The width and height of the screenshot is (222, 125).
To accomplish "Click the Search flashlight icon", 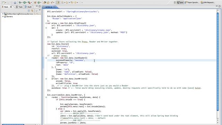I will tap(52, 2).
